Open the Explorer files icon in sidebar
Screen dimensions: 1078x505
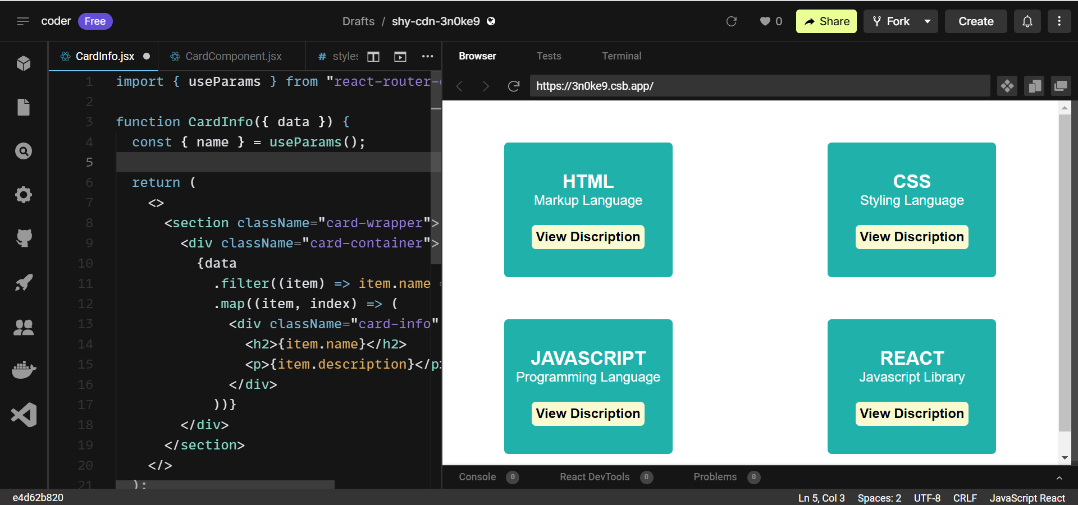tap(24, 107)
